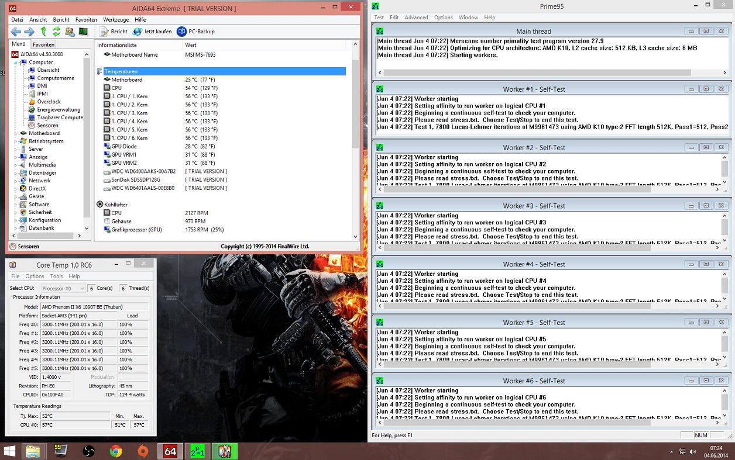Switch to AIDA64 taskbar icon
The height and width of the screenshot is (460, 735).
(170, 451)
